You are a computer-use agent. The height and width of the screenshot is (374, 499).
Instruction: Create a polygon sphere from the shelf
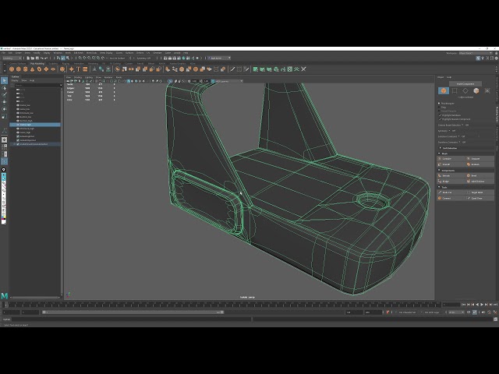coord(12,69)
